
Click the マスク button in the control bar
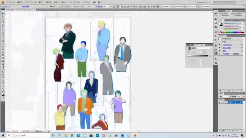90,7
